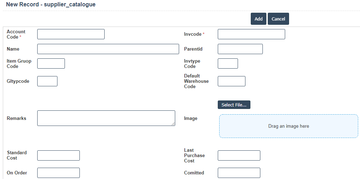Viewport: 360px width, 179px height.
Task: Click the On Order text box
Action: 59,173
